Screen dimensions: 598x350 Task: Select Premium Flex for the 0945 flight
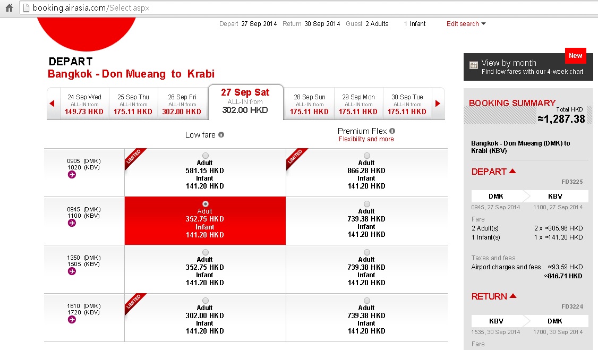366,204
